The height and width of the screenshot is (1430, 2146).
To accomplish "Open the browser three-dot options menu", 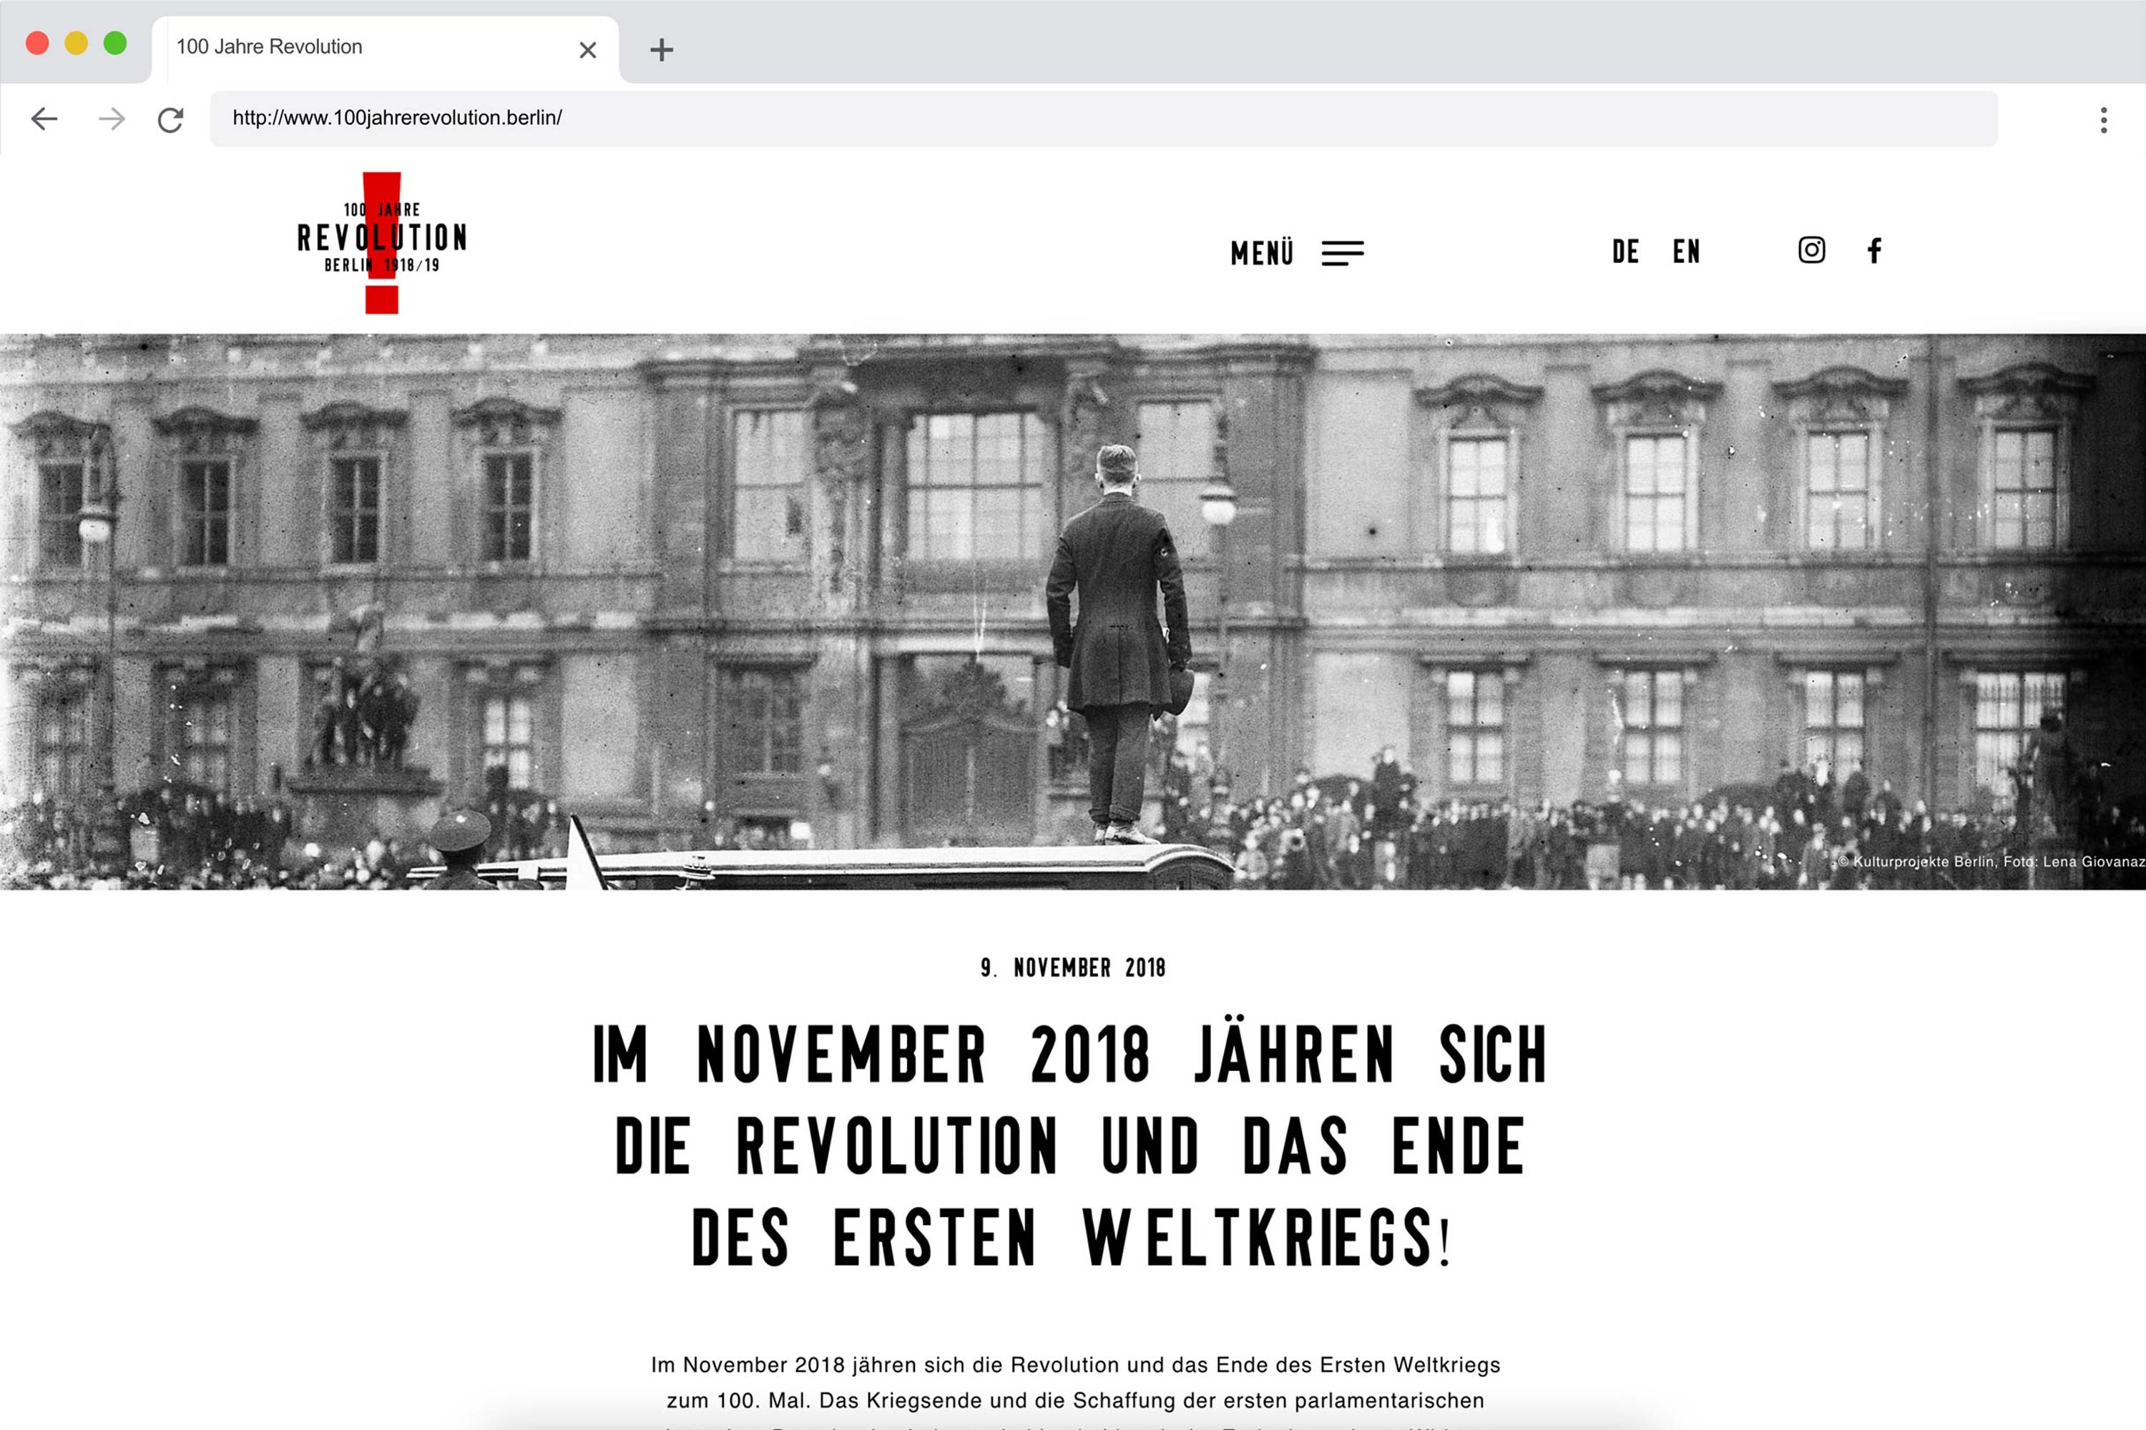I will click(2104, 119).
